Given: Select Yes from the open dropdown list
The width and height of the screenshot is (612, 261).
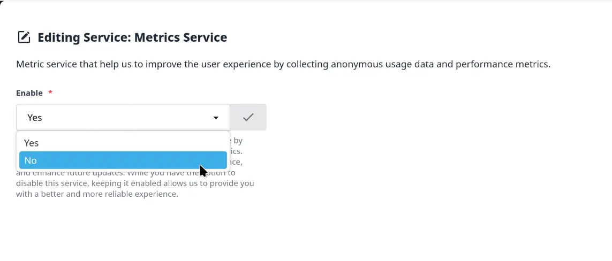Looking at the screenshot, I should (123, 143).
